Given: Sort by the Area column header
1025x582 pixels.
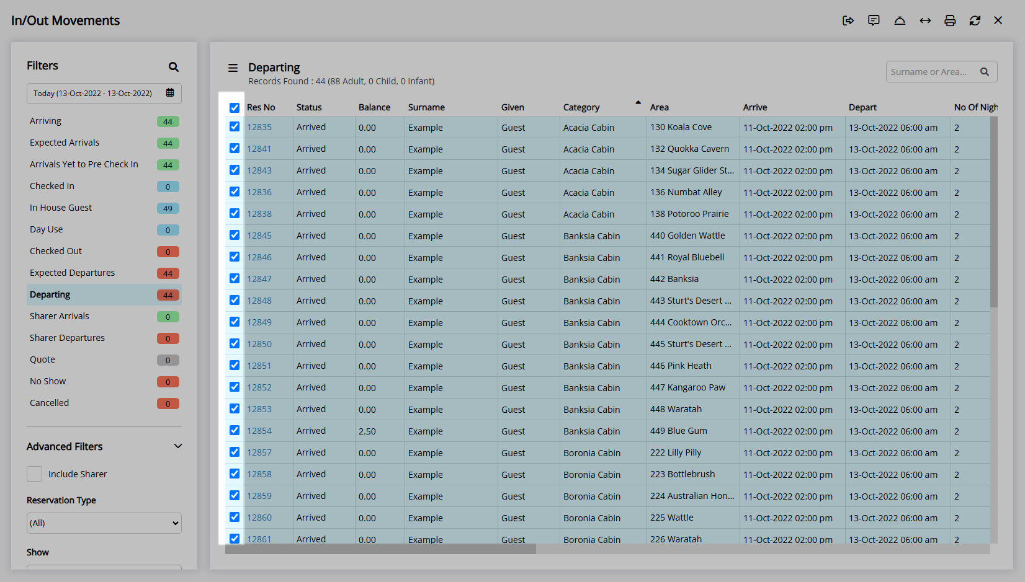Looking at the screenshot, I should coord(660,107).
